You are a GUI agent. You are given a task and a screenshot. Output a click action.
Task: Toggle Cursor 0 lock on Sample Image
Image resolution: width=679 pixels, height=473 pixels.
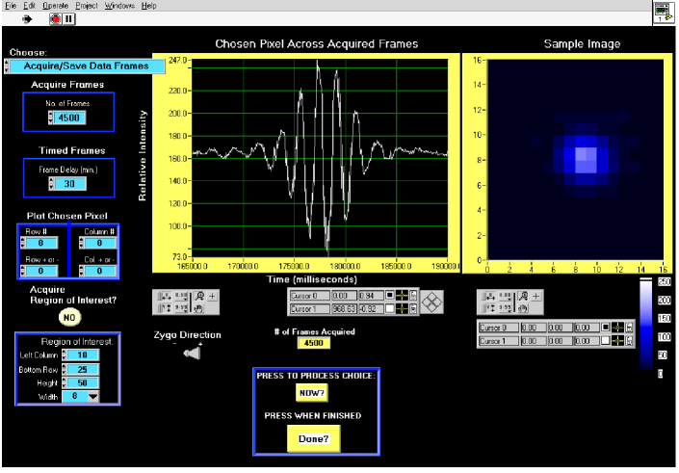coord(629,328)
